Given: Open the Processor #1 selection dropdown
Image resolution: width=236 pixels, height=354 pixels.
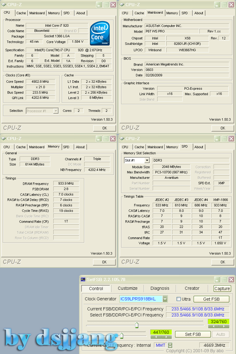Looking at the screenshot, I should tap(56, 111).
